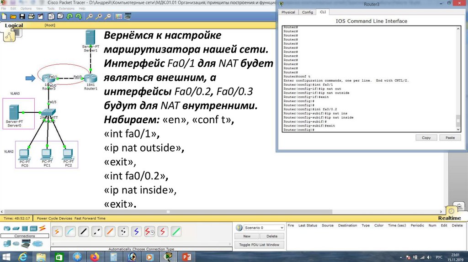The height and width of the screenshot is (262, 468).
Task: Click the scenario info icon
Action: [239, 228]
